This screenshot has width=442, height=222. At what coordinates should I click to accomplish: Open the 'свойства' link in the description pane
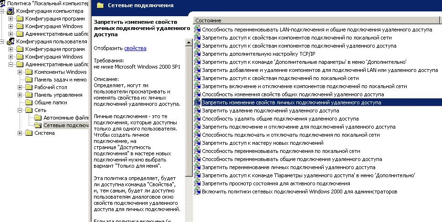(135, 48)
